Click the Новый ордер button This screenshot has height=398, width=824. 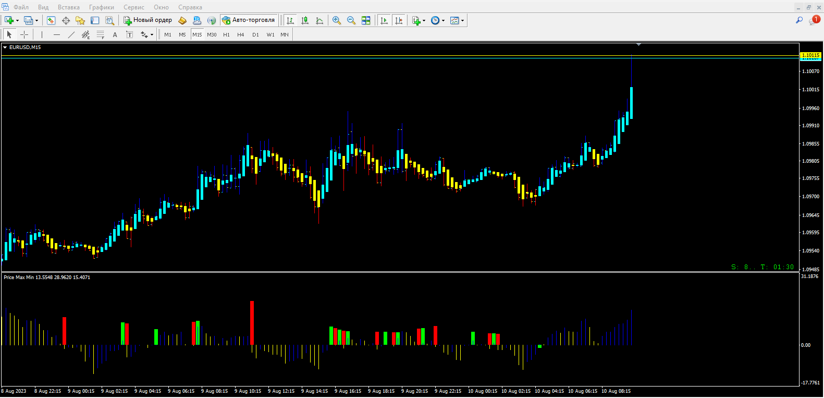147,20
